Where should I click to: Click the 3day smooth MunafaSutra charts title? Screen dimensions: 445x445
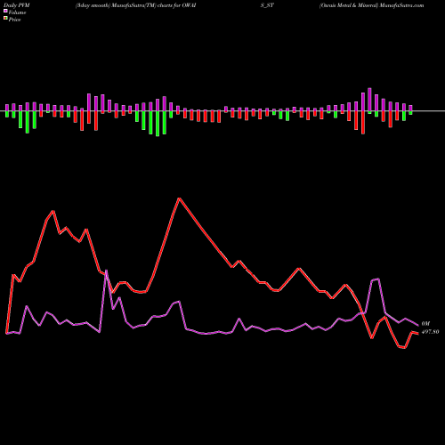[x=135, y=5]
